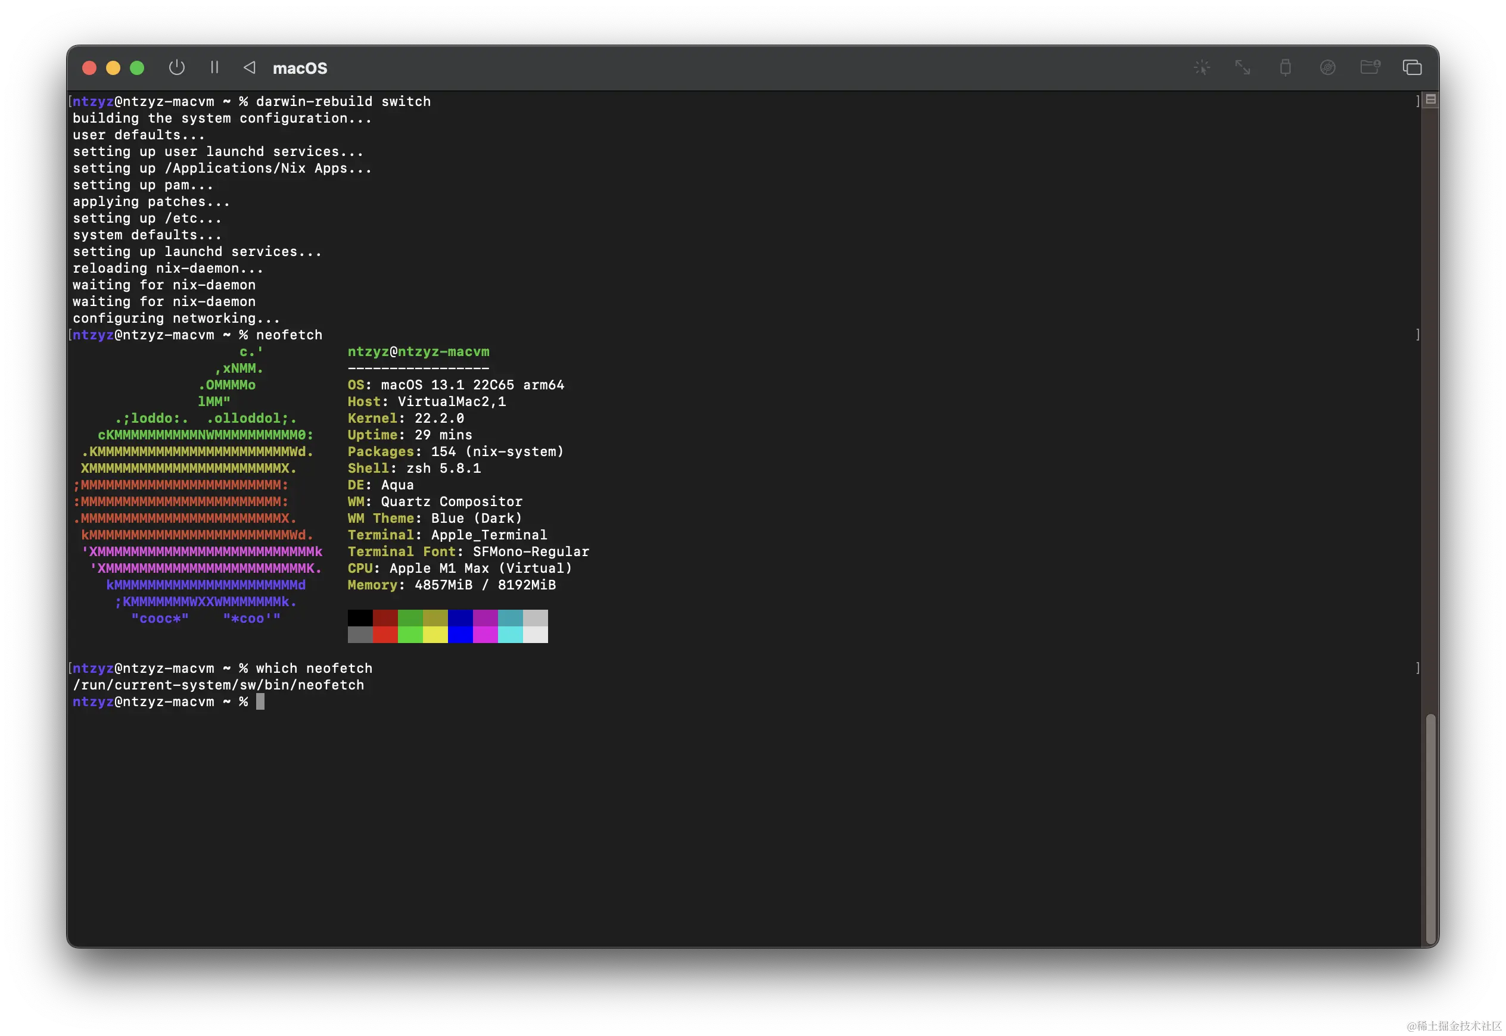Toggle window zoom with the green traffic light
1506x1036 pixels.
click(x=137, y=67)
